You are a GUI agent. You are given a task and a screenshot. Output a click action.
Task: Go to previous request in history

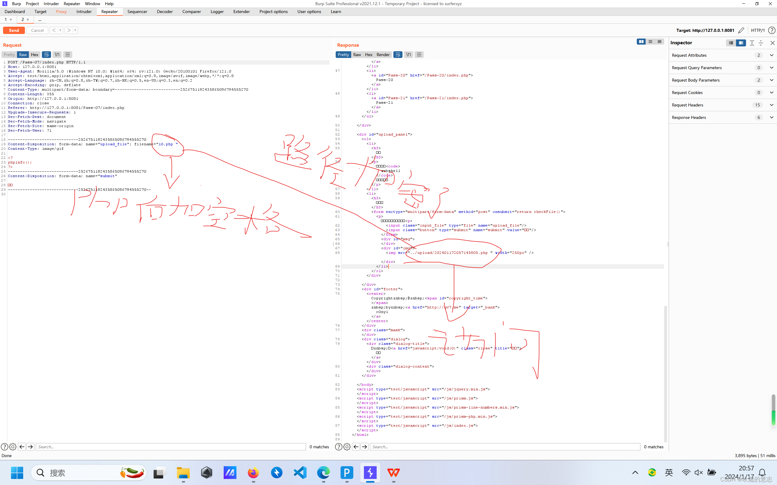click(x=54, y=30)
